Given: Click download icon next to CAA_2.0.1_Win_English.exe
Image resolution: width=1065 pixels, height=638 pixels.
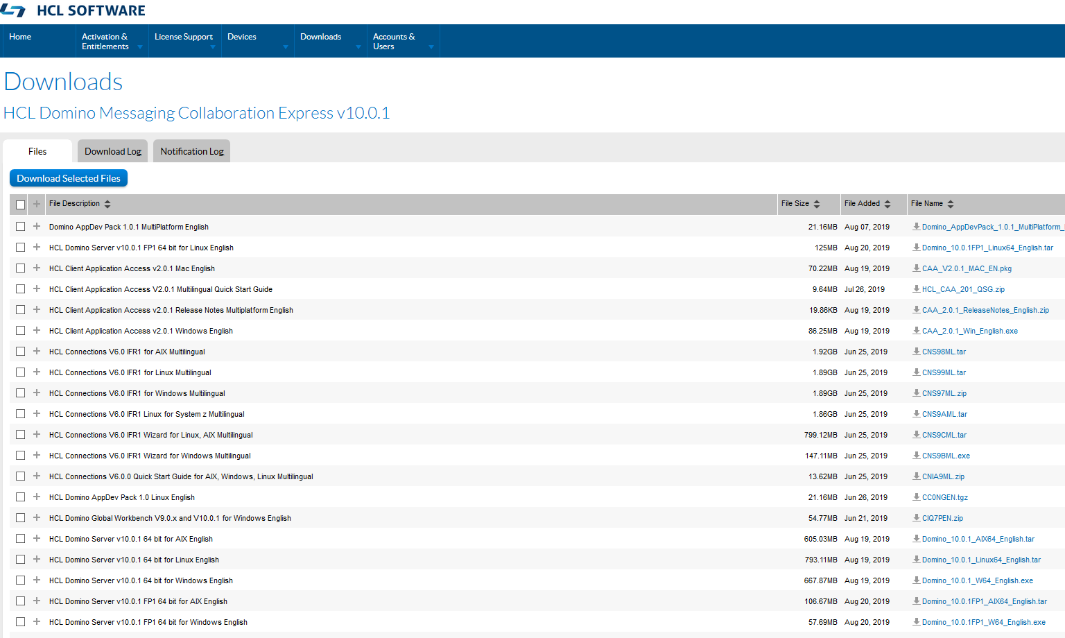Looking at the screenshot, I should point(917,331).
